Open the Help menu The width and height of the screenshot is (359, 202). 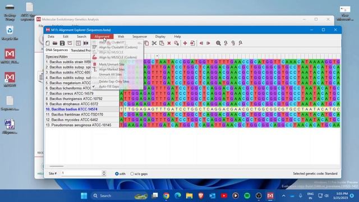coord(177,36)
